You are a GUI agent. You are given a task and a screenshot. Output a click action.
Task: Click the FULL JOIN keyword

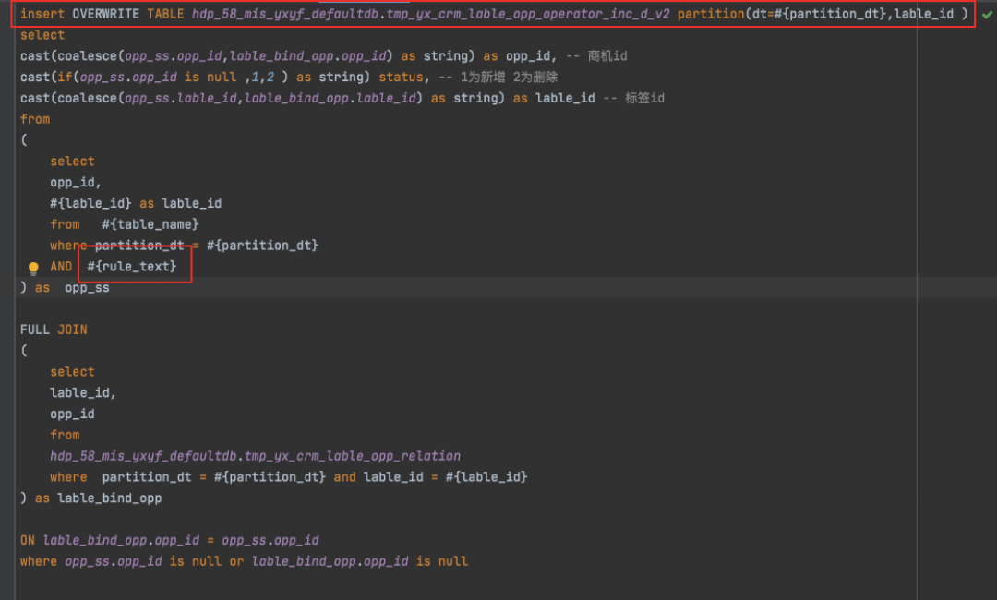coord(54,330)
